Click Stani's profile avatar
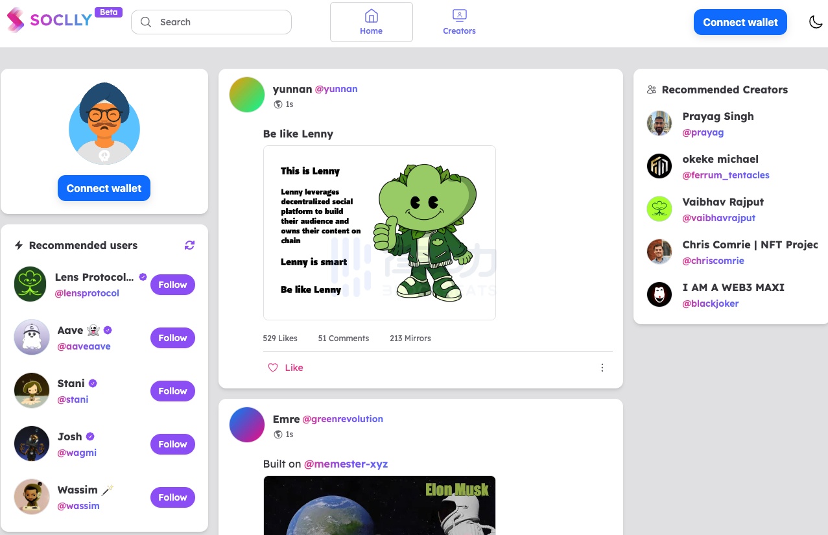828x535 pixels. click(32, 390)
